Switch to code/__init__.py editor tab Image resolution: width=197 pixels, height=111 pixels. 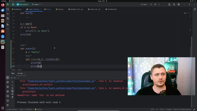pos(94,9)
